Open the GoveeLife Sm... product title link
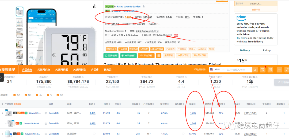 (x=33, y=134)
